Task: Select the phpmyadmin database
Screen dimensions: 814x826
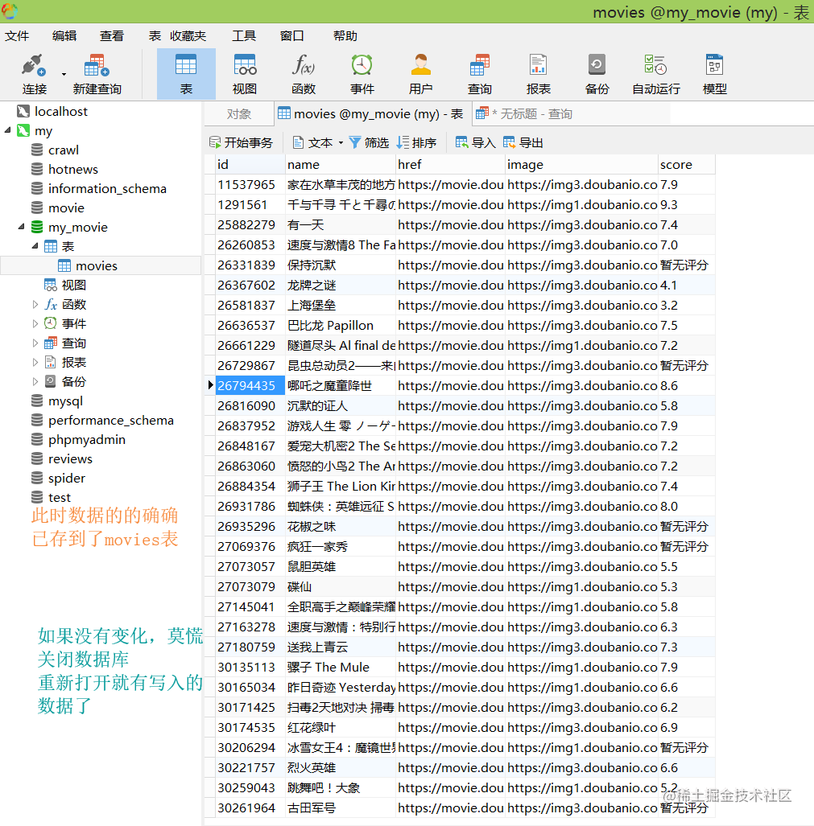Action: click(86, 439)
